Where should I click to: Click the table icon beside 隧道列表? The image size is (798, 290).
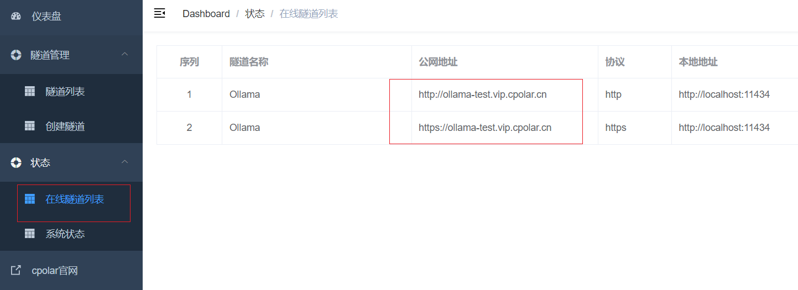coord(30,91)
